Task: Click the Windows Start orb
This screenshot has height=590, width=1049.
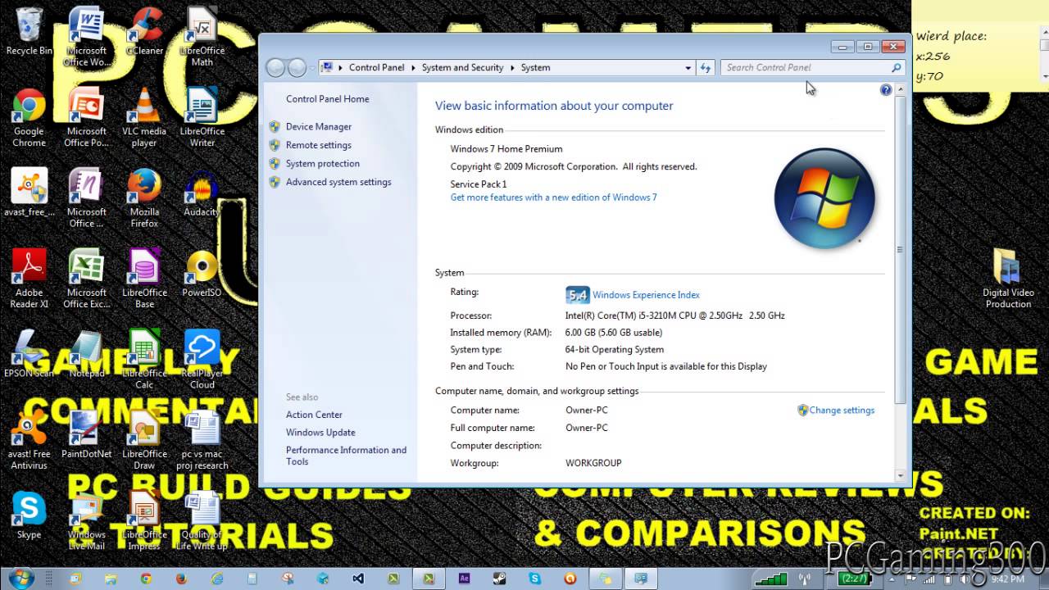Action: click(x=21, y=578)
